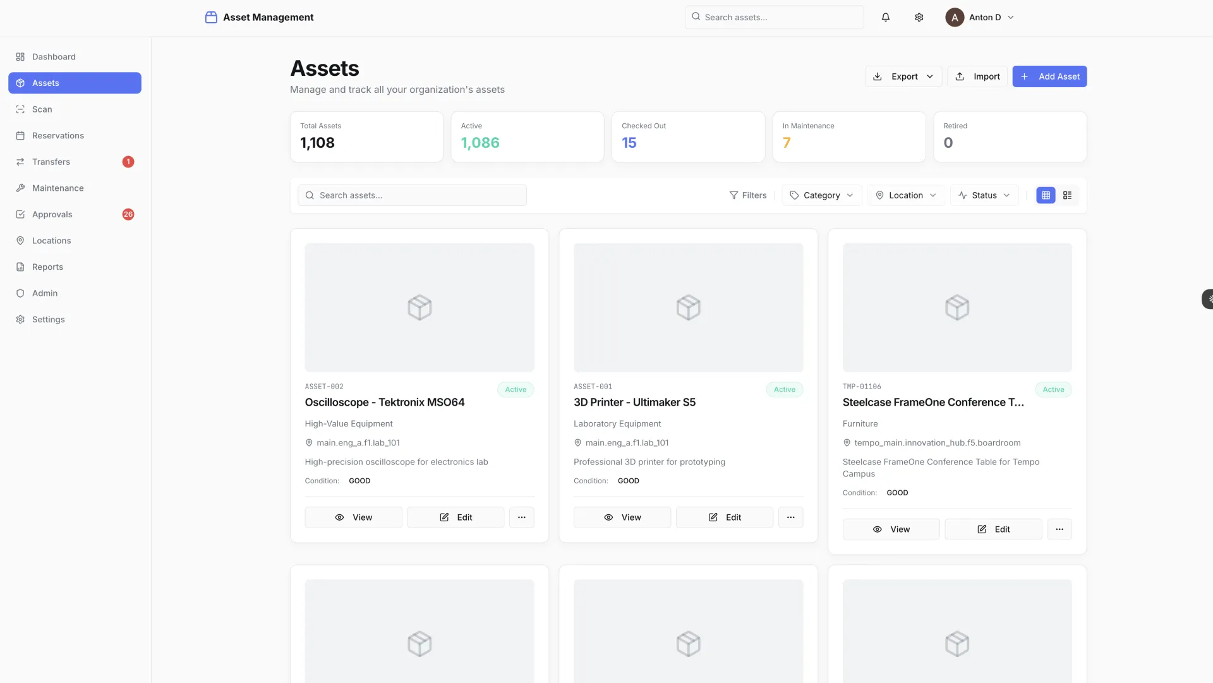
Task: Open the Maintenance wrench icon
Action: point(20,188)
